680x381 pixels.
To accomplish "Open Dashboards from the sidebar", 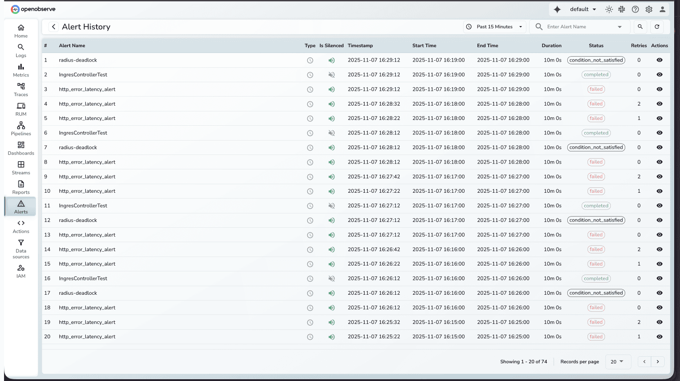I will pyautogui.click(x=21, y=148).
